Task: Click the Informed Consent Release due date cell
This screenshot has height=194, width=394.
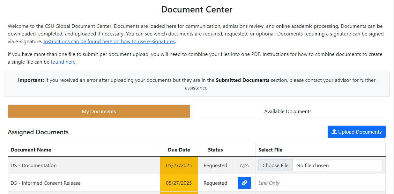Action: point(179,183)
